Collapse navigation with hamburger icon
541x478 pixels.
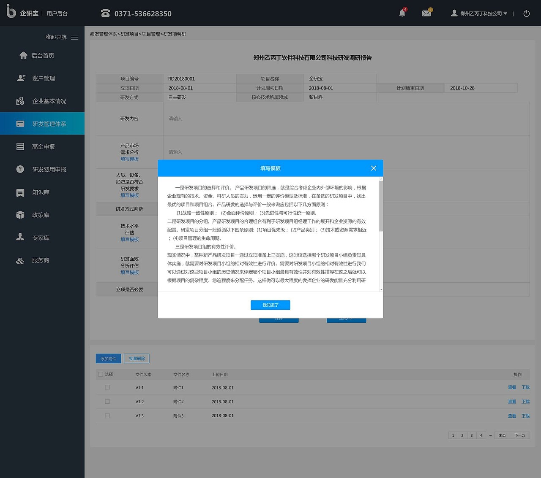coord(75,37)
